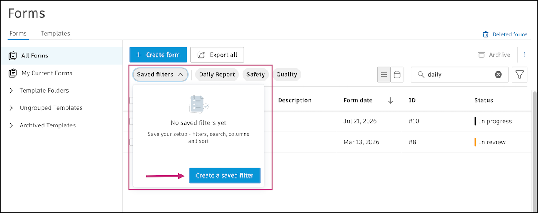Clear the search text with the X icon

[x=498, y=75]
